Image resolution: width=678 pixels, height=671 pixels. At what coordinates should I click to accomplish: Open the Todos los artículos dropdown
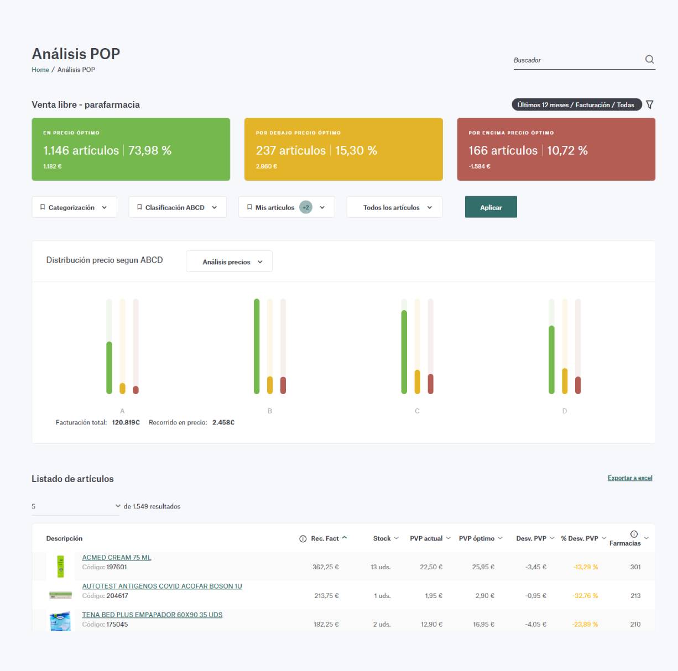(x=394, y=207)
